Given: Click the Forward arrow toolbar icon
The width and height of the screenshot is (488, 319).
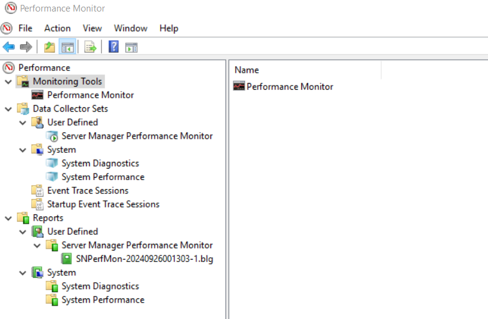Looking at the screenshot, I should click(26, 47).
